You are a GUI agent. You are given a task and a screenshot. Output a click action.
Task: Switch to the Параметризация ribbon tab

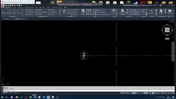29,7
